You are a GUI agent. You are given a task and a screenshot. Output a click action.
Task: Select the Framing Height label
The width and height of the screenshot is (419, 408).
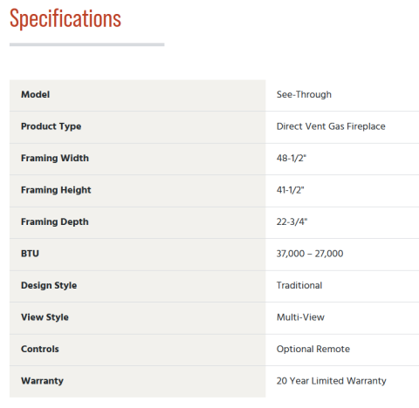point(56,190)
